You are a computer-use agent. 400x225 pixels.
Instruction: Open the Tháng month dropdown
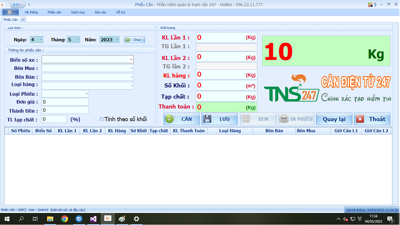tap(77, 39)
